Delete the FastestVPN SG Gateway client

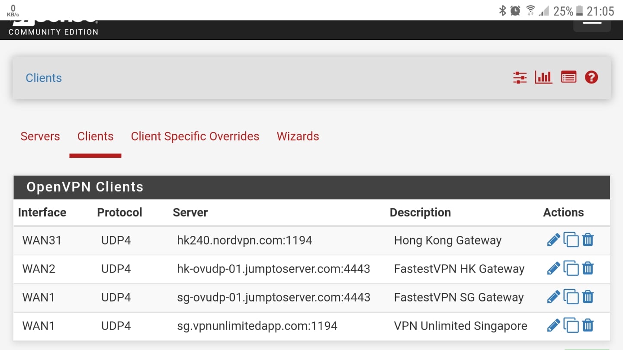588,297
